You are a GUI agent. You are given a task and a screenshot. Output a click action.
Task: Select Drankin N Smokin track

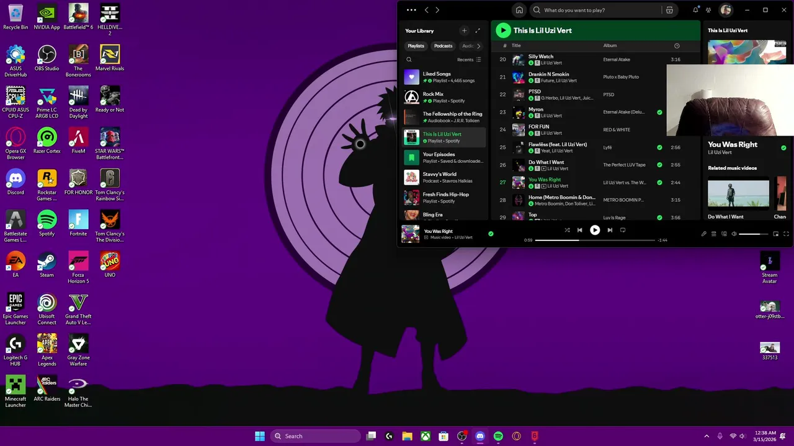click(x=548, y=74)
